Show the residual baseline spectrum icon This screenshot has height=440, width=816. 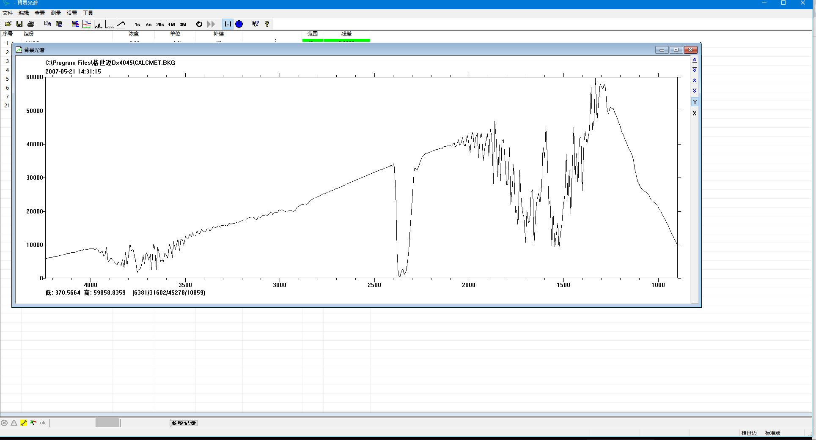click(110, 24)
